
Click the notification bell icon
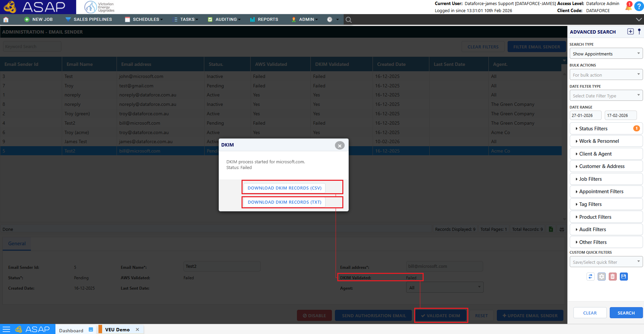pyautogui.click(x=629, y=6)
